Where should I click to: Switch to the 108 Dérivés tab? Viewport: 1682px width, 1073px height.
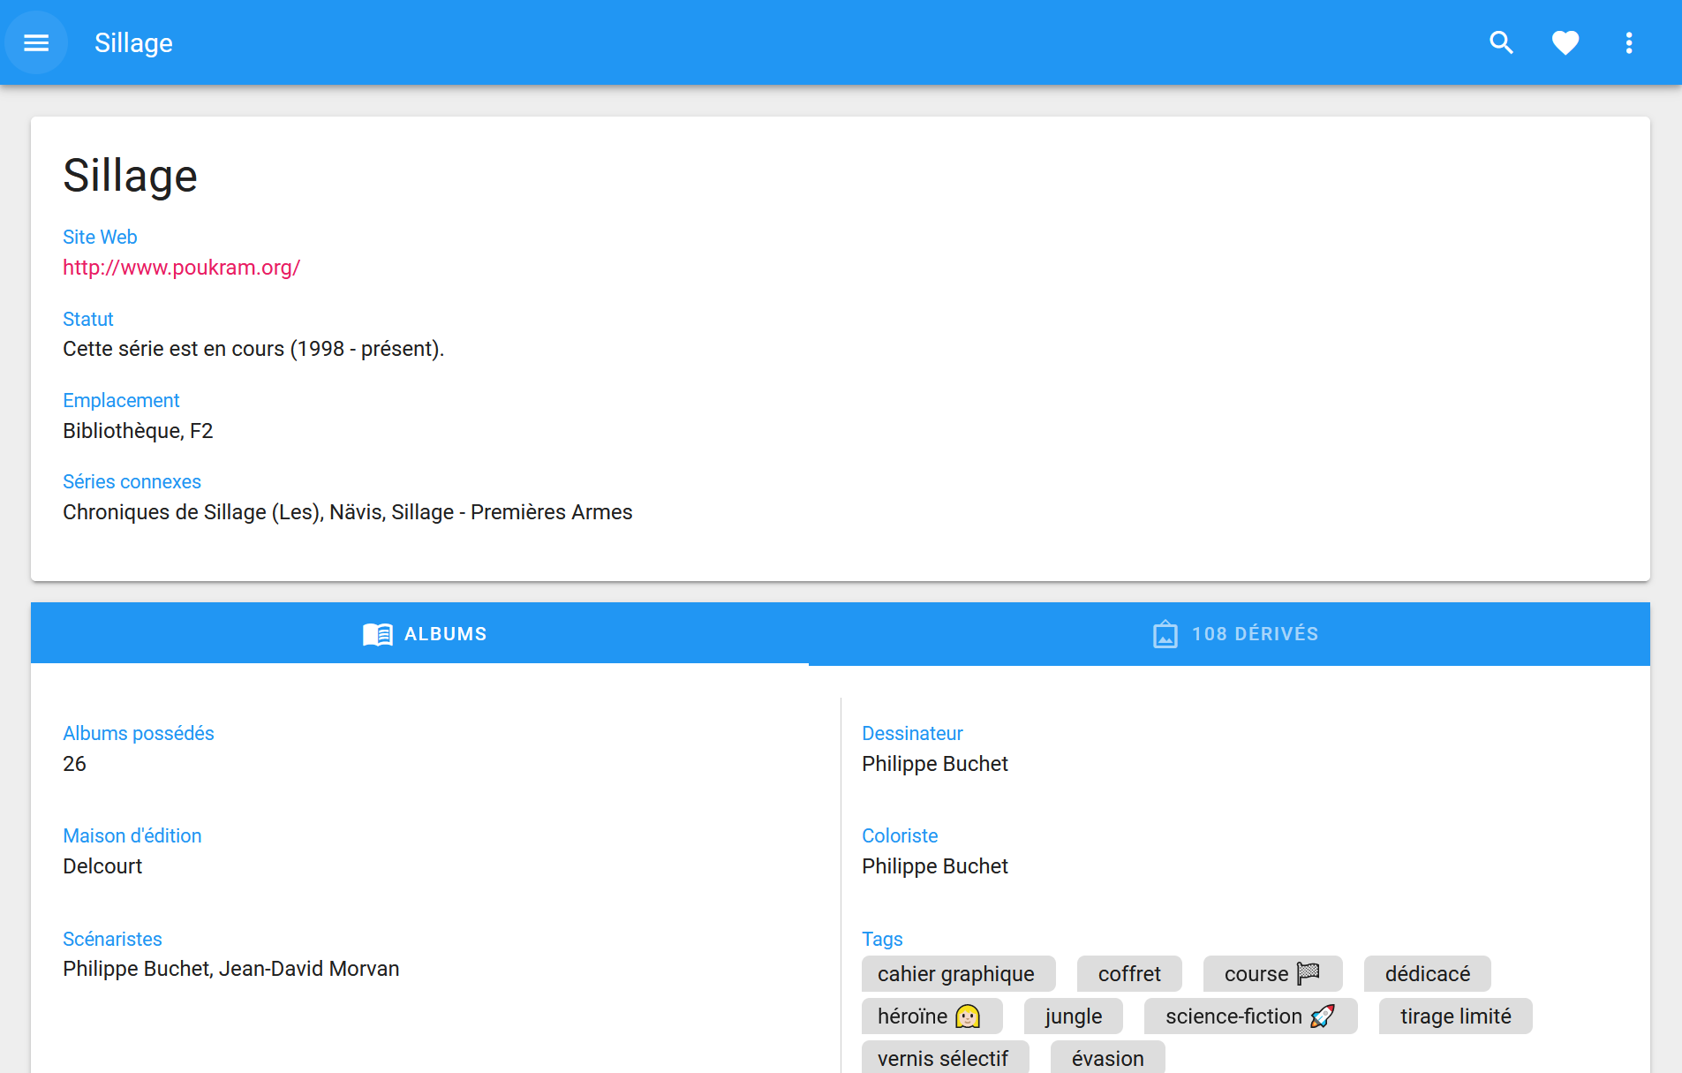pos(1229,634)
